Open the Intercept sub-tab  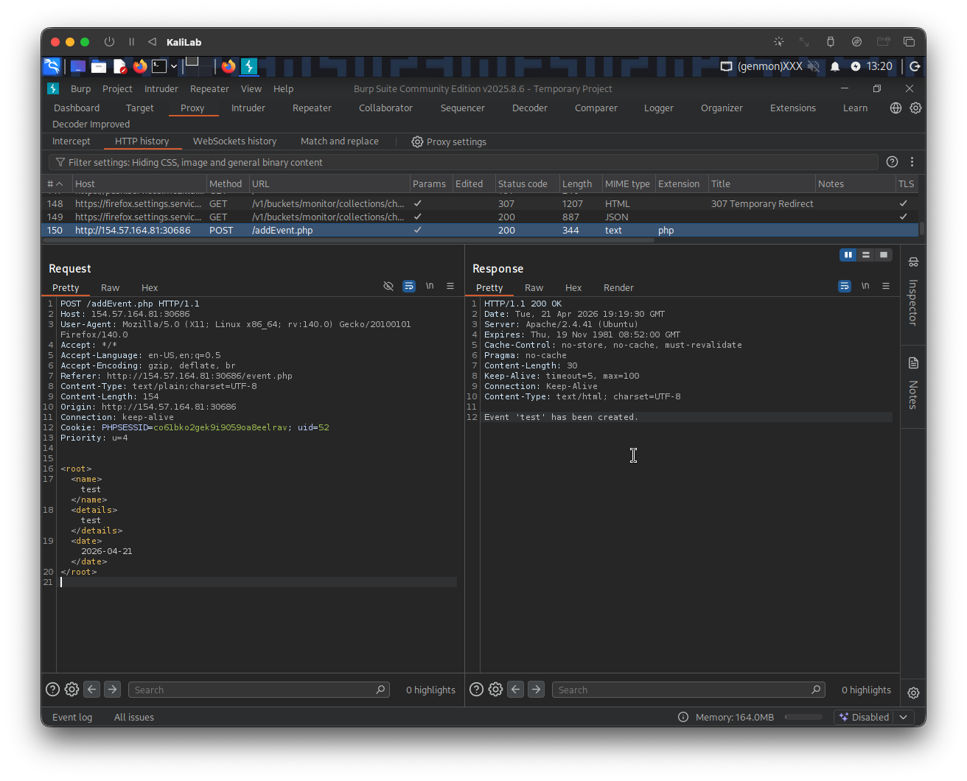click(x=71, y=141)
